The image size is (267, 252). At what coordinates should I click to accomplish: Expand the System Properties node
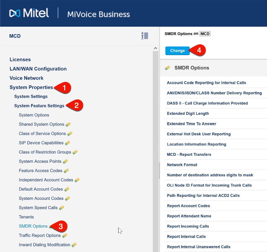[x=31, y=87]
